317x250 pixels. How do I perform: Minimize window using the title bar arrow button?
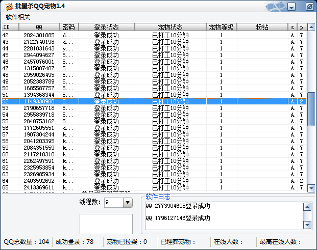pos(291,7)
